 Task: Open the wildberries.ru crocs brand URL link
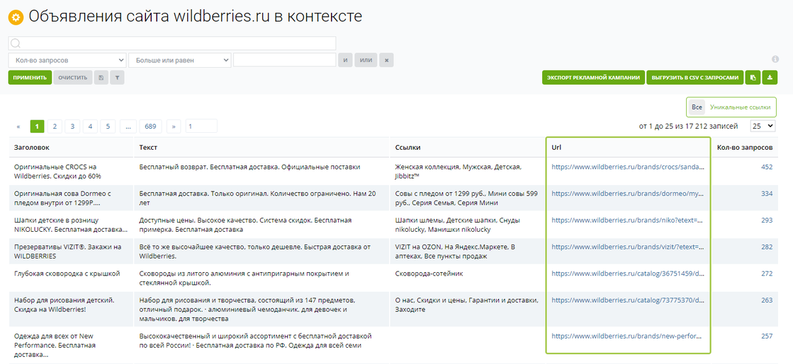click(x=628, y=168)
